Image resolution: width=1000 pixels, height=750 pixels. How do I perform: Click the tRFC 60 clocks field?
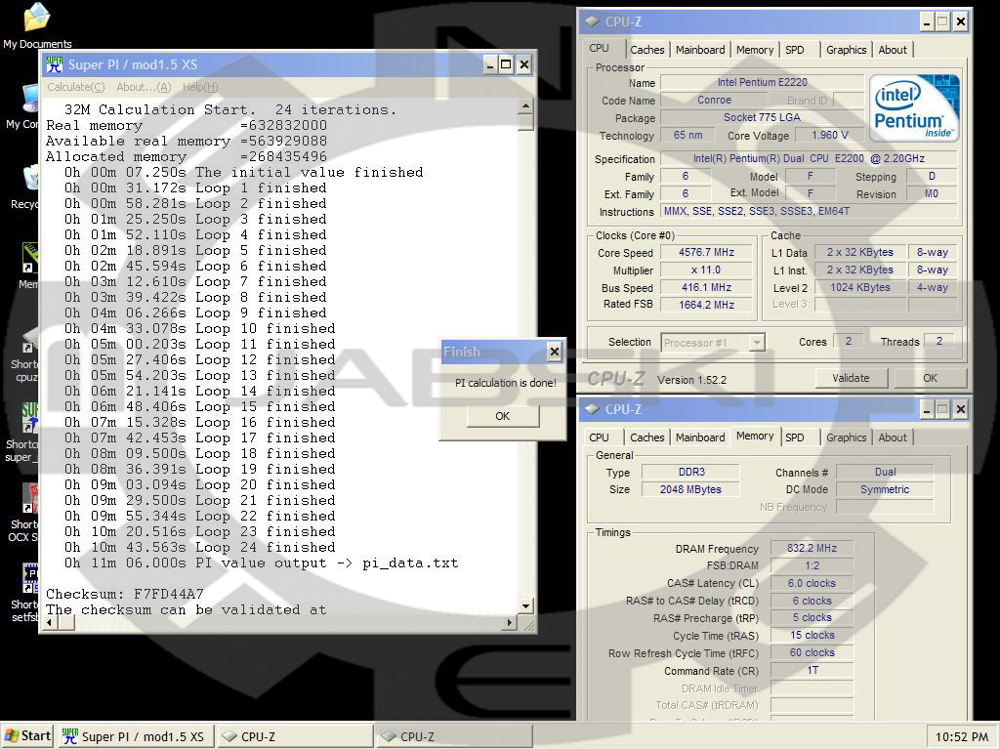pos(812,652)
